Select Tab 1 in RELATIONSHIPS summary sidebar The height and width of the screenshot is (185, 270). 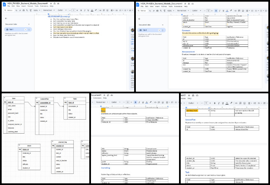tap(18, 30)
